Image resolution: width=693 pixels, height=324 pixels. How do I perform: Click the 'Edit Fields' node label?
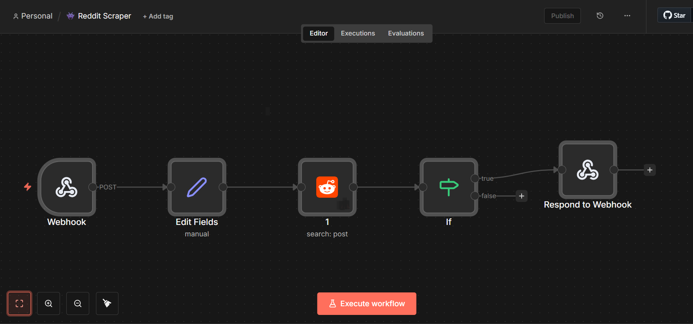[197, 222]
